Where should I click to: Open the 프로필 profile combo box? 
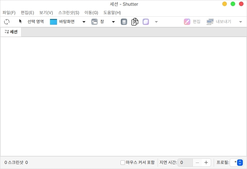tap(237, 163)
